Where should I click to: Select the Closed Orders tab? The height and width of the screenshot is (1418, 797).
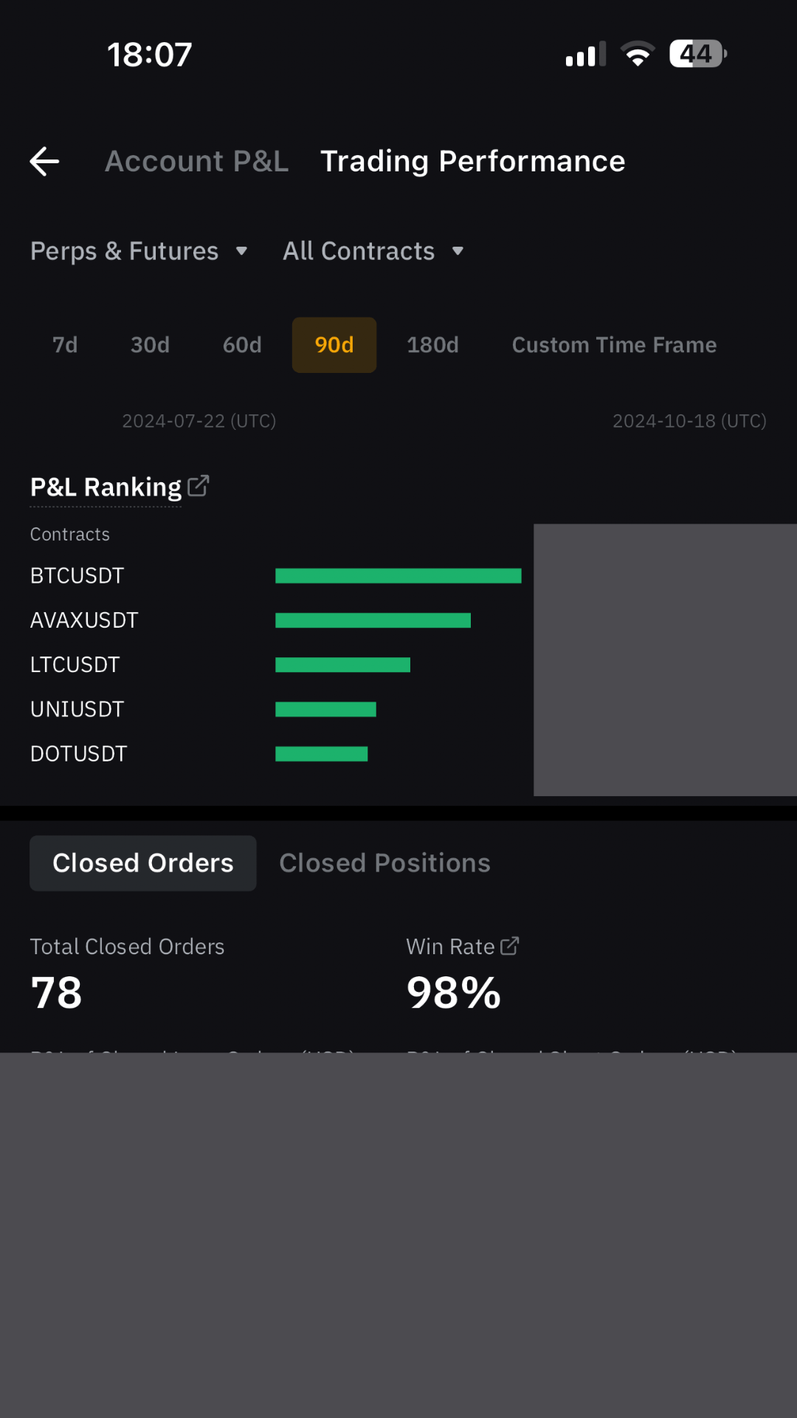[x=143, y=863]
